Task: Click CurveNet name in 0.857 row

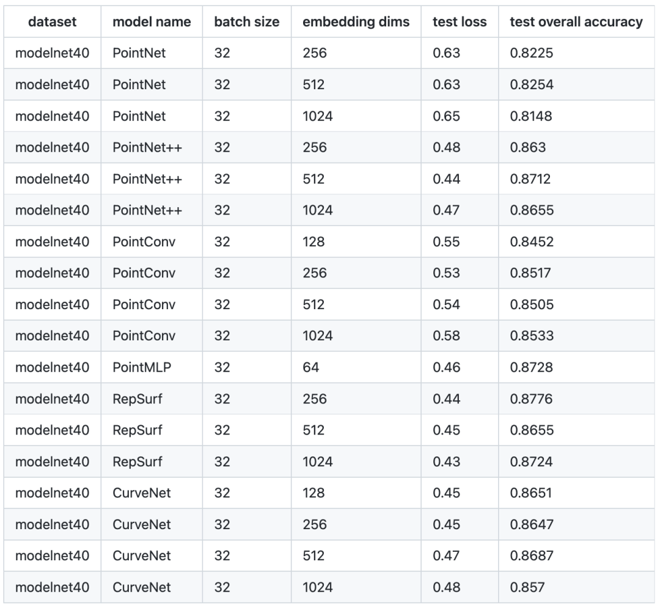Action: (141, 587)
